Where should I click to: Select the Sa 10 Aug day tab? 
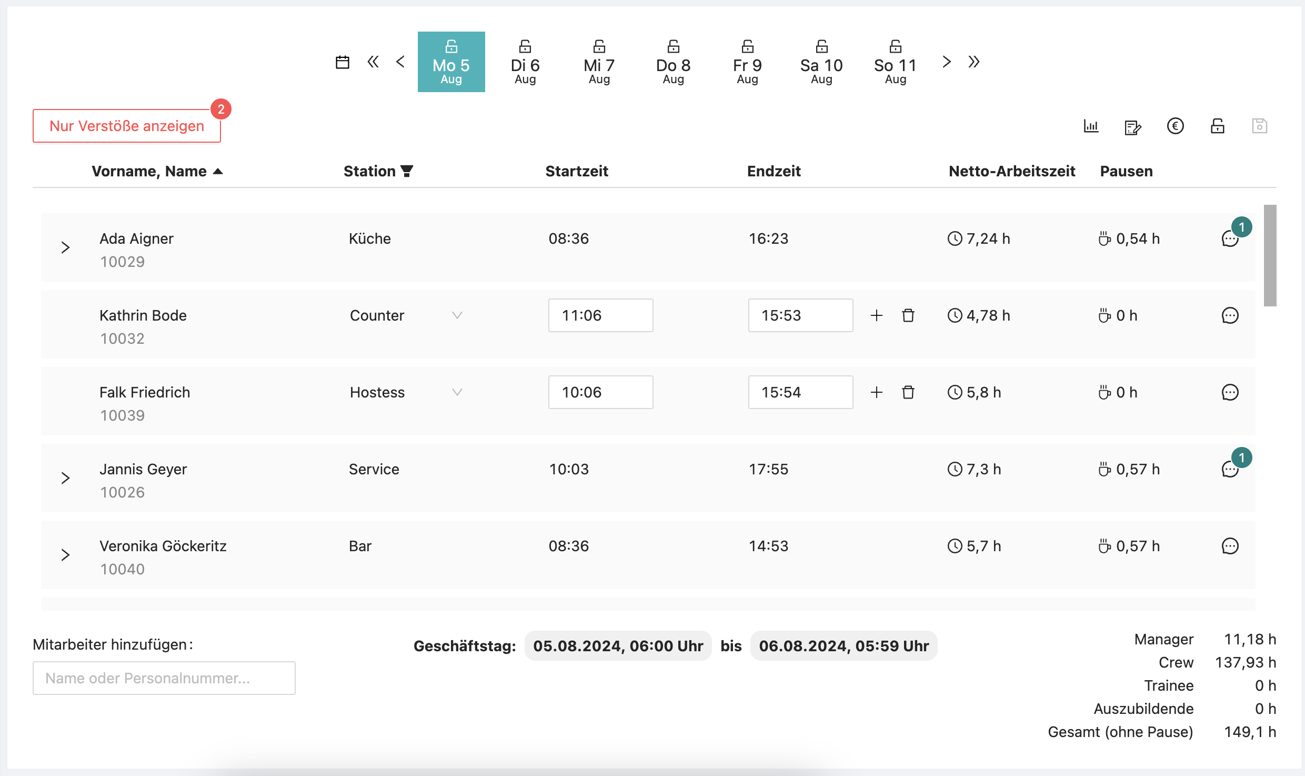click(821, 62)
